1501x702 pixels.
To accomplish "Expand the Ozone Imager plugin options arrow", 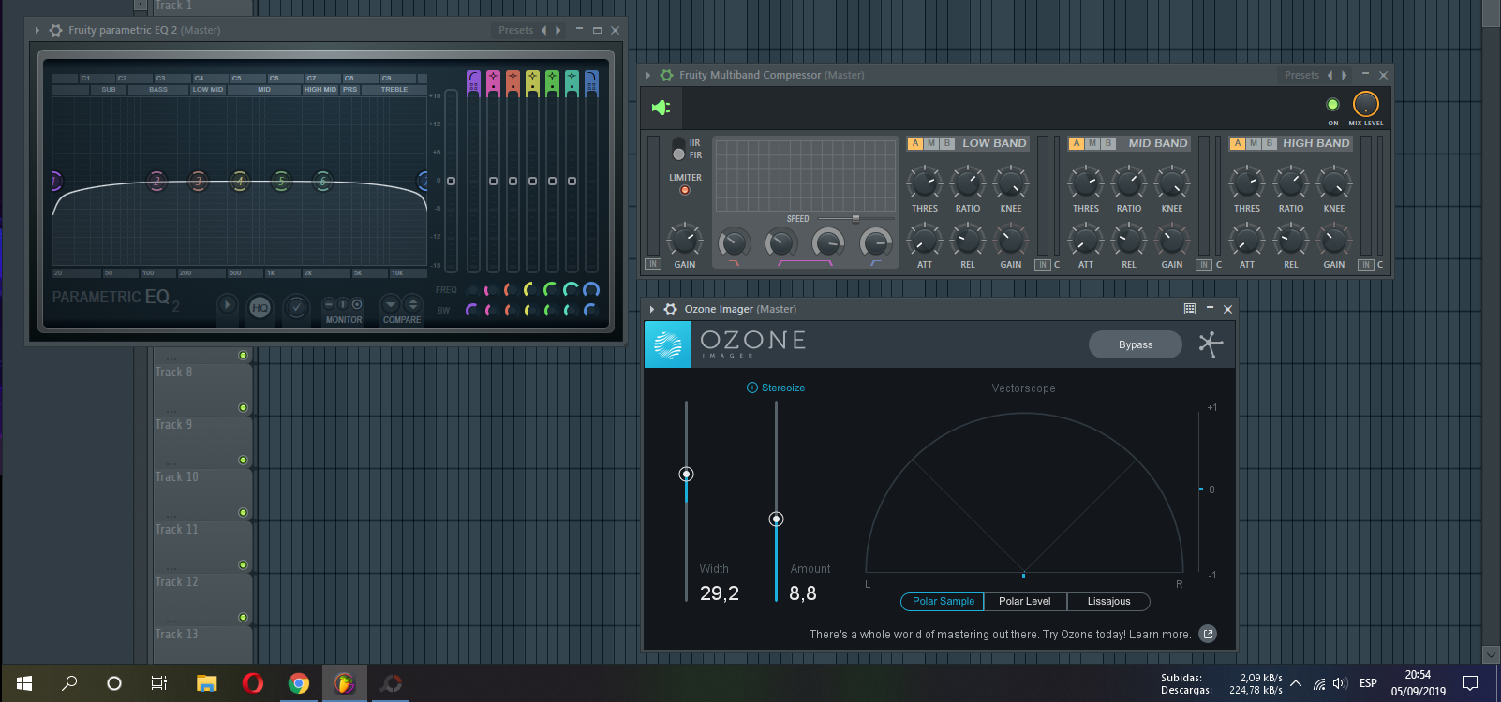I will [x=652, y=309].
